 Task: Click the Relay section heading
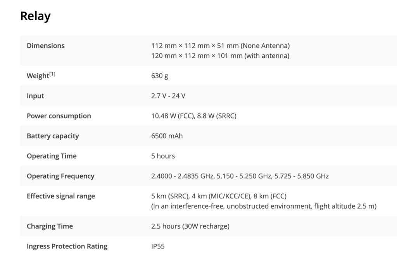tap(35, 16)
